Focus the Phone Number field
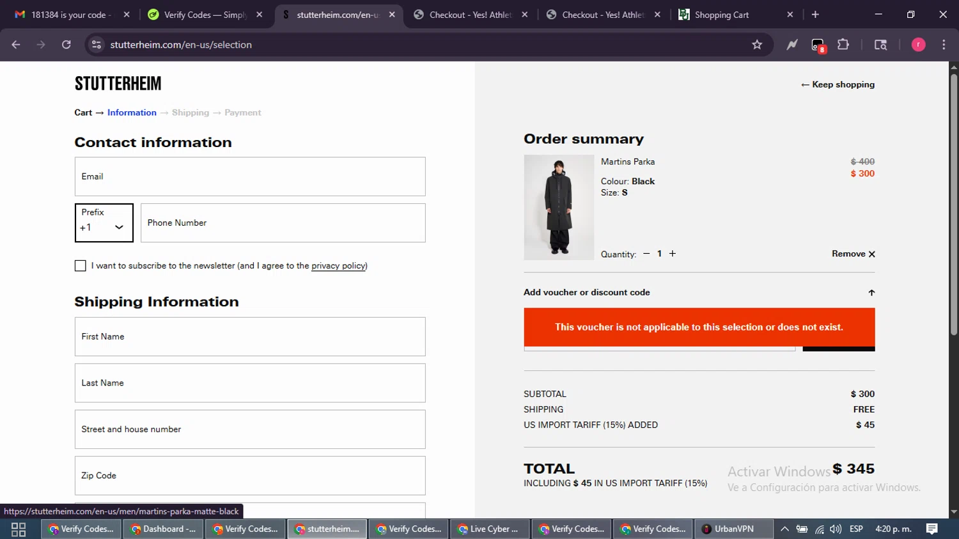The height and width of the screenshot is (539, 959). tap(283, 223)
